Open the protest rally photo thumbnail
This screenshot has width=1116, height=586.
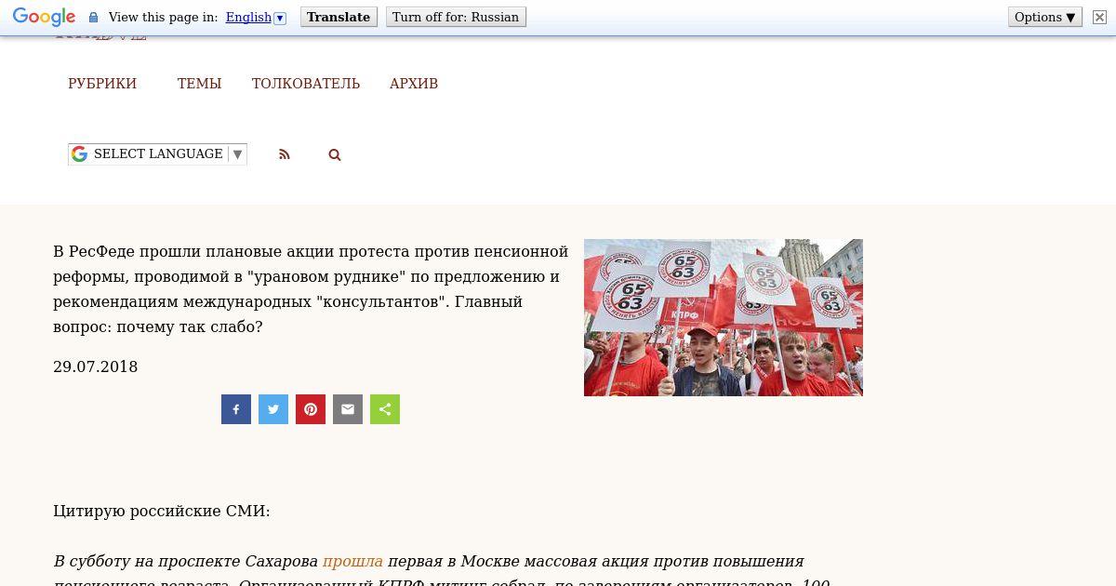724,317
